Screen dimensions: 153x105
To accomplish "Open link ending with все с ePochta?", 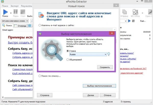I will pyautogui.click(x=128, y=59).
